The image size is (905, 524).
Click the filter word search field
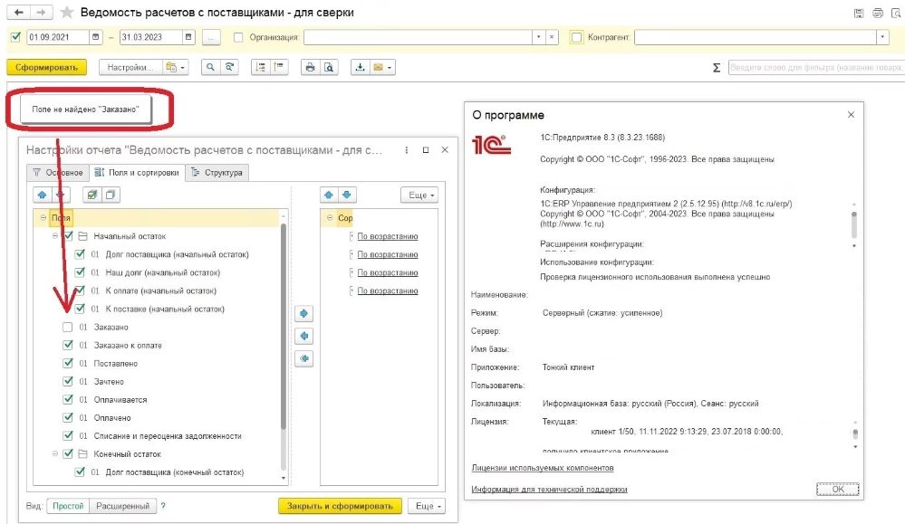(816, 68)
